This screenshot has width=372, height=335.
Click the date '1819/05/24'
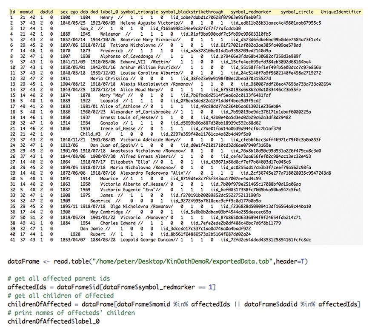73,218
